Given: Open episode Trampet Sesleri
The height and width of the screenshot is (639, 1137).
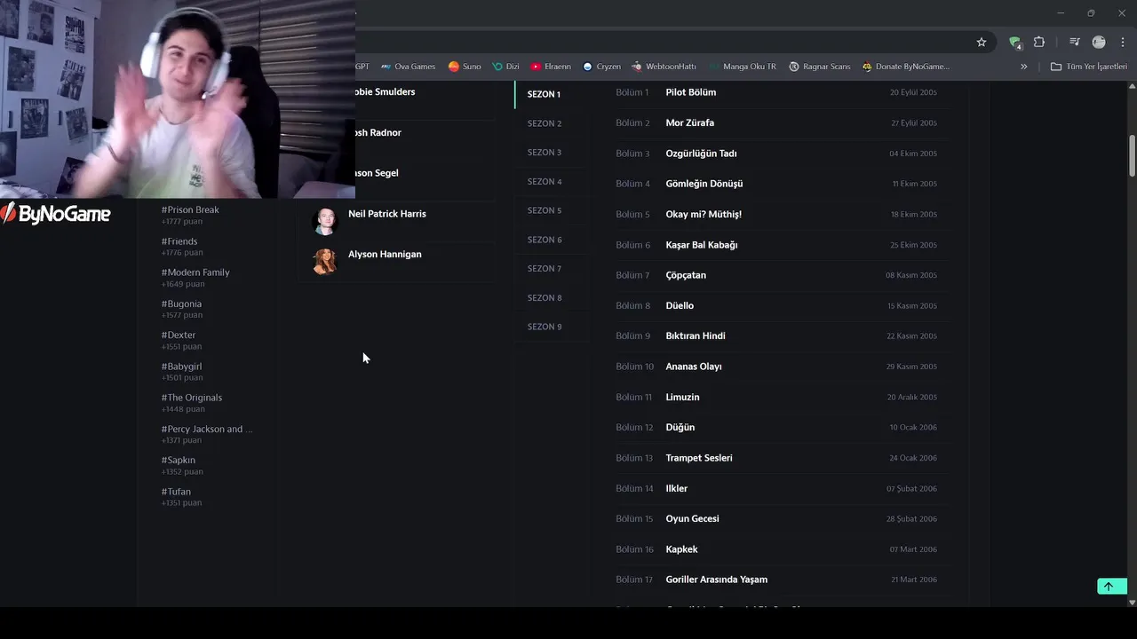Looking at the screenshot, I should tap(699, 458).
